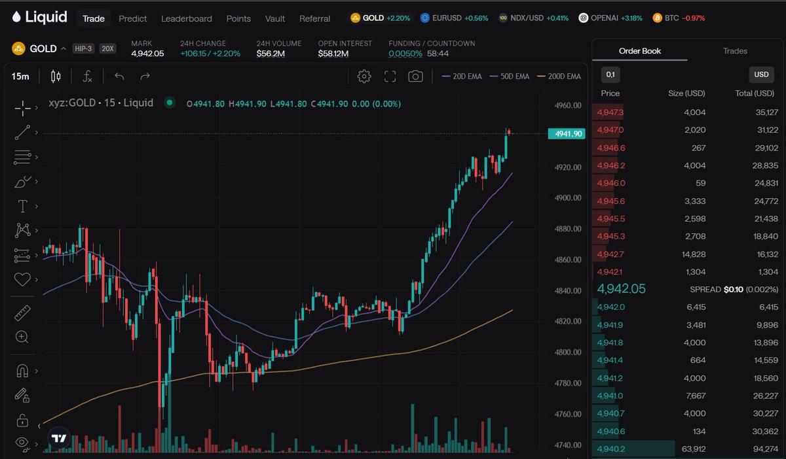The width and height of the screenshot is (786, 459).
Task: Undo the last chart action
Action: click(x=119, y=76)
